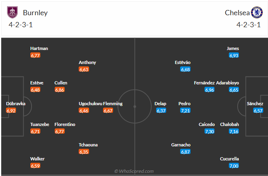Select player Cucurella on the pitch
The image size is (268, 176).
229,159
